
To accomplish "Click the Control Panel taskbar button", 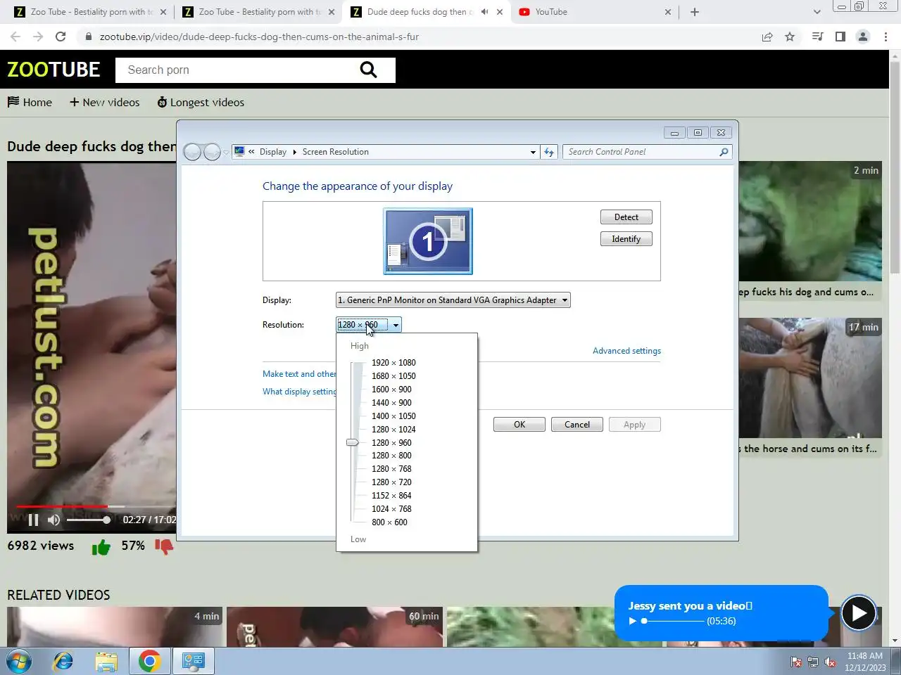I will (x=193, y=661).
